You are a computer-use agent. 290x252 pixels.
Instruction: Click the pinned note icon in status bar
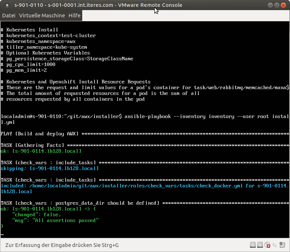[282, 245]
